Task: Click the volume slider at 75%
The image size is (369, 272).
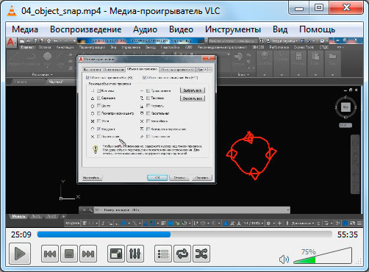Action: (x=323, y=256)
